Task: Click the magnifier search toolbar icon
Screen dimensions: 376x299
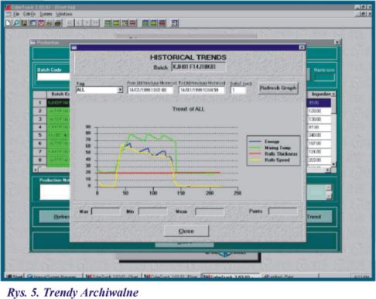Action: [x=16, y=23]
